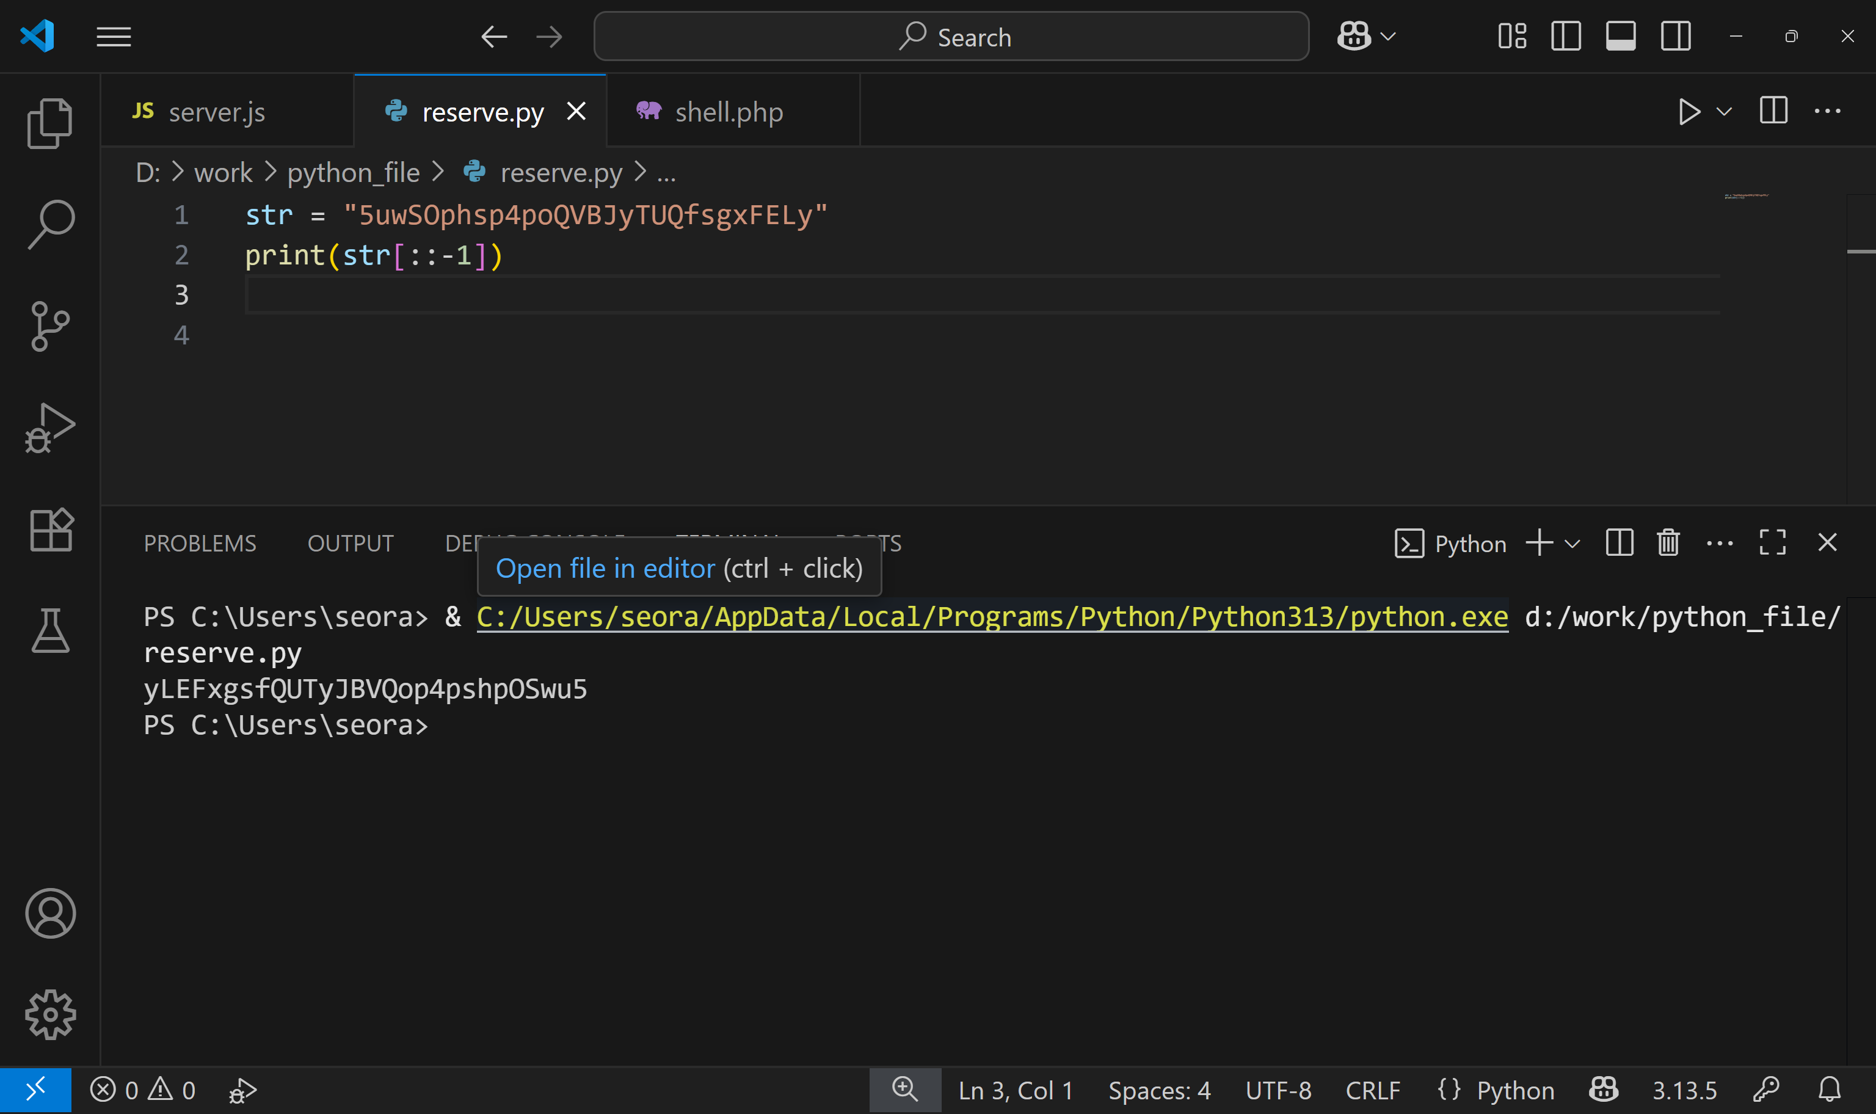This screenshot has height=1114, width=1876.
Task: Click the python.exe path link in terminal
Action: point(991,617)
